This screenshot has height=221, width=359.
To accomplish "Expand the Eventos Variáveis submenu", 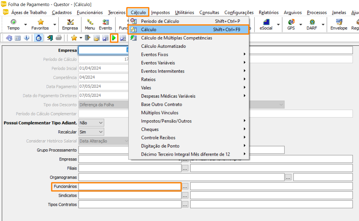I will coord(189,63).
